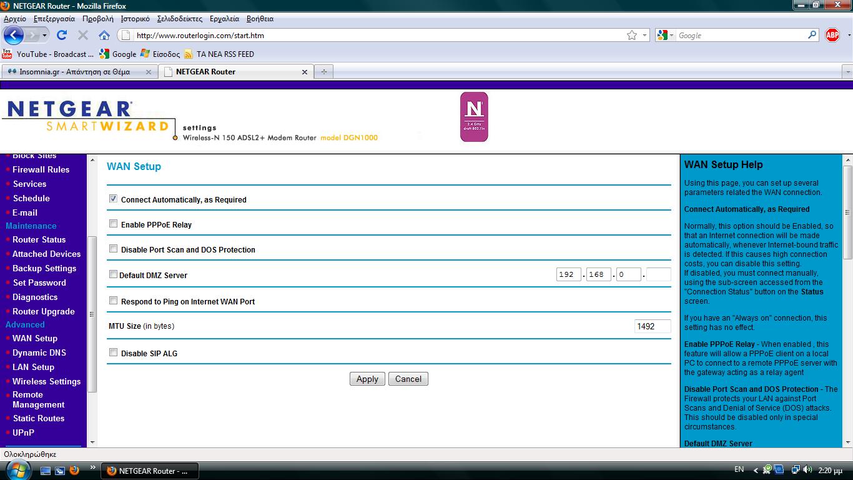This screenshot has height=480, width=853.
Task: Click the MTU Size input field
Action: (x=653, y=326)
